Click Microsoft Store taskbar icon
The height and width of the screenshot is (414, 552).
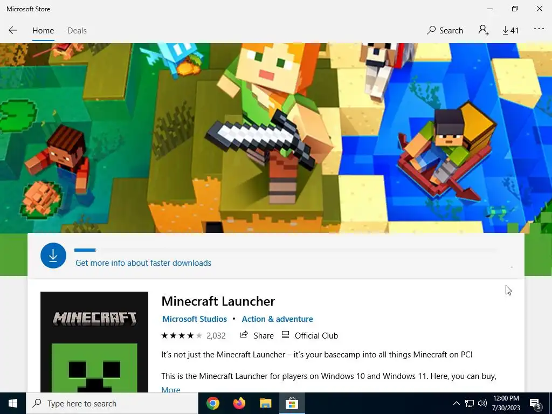(292, 403)
